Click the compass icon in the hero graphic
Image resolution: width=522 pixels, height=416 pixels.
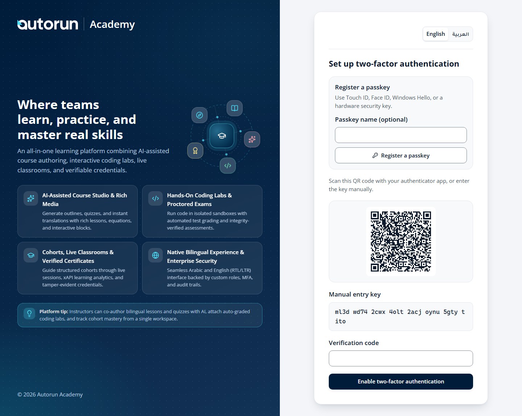(199, 115)
